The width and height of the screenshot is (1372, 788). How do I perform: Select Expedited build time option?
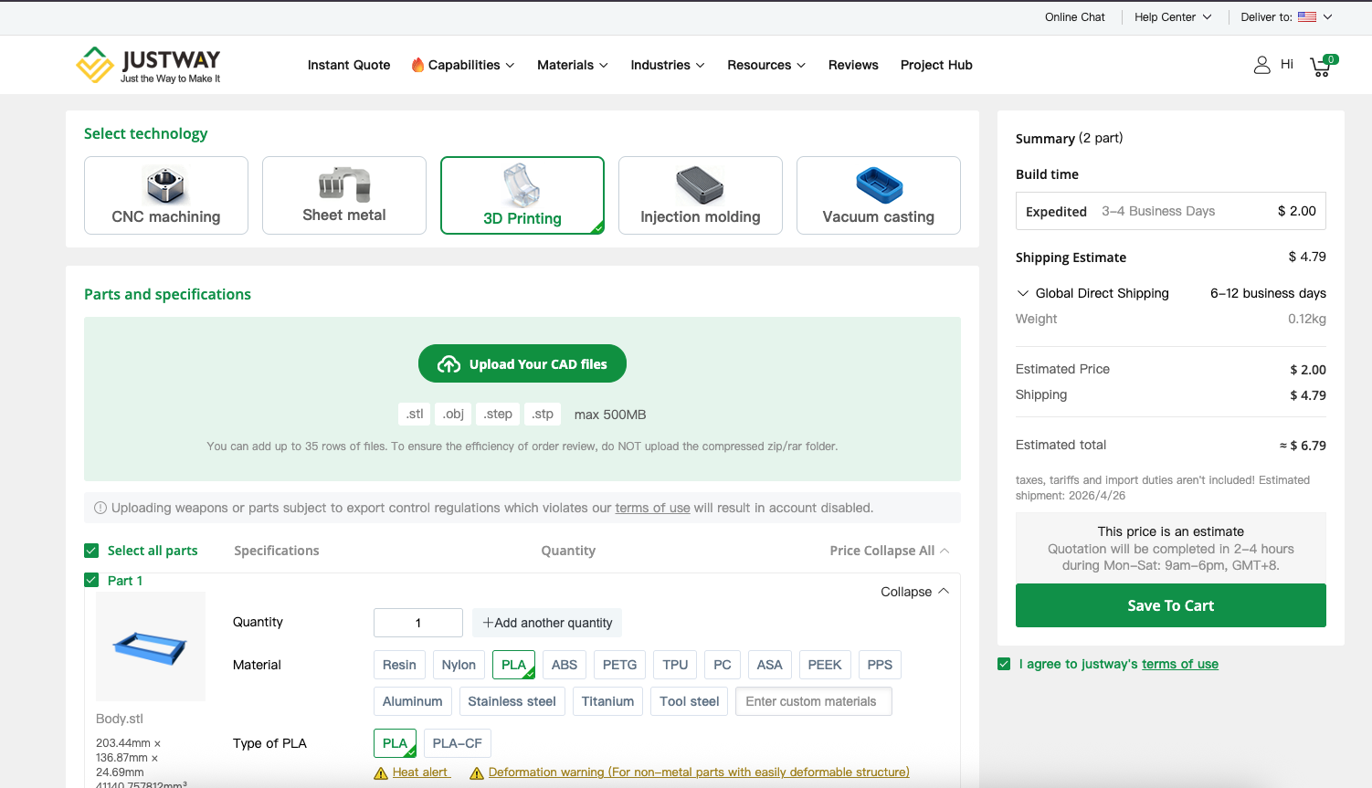pyautogui.click(x=1171, y=211)
